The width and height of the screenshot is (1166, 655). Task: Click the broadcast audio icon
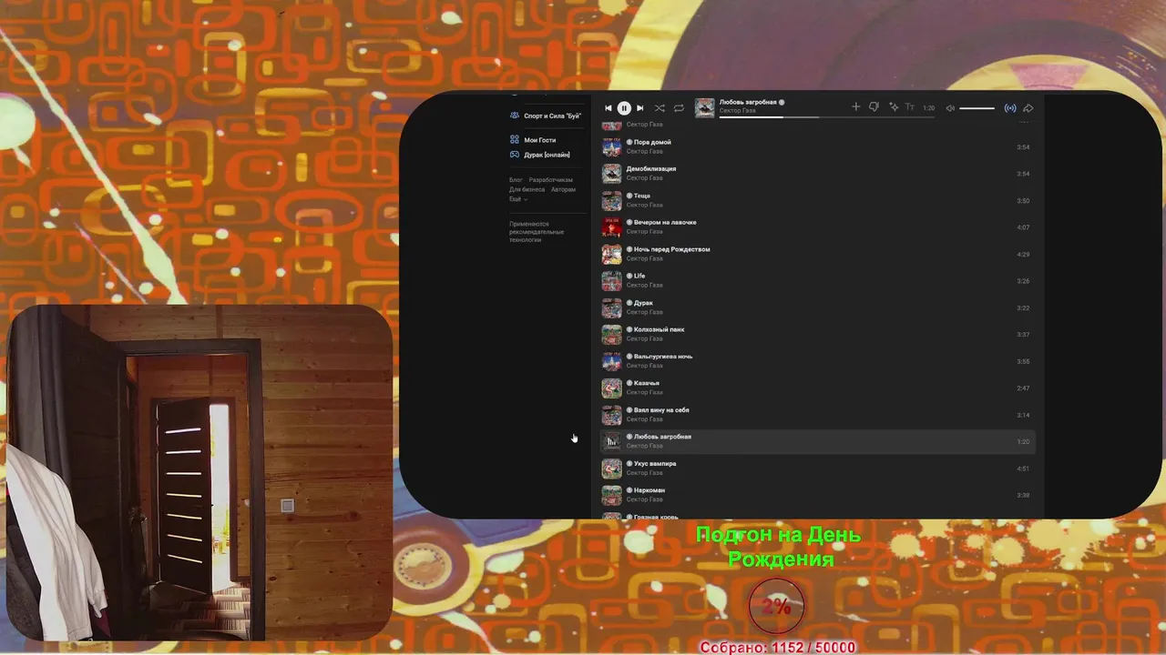point(1010,108)
